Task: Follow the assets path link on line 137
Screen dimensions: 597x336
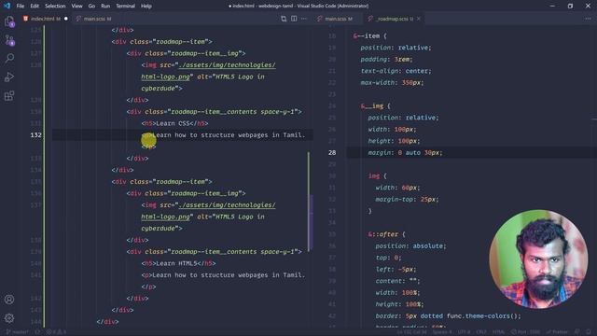Action: (227, 205)
